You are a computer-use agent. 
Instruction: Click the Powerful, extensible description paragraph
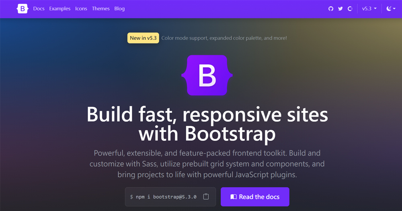[x=207, y=164]
